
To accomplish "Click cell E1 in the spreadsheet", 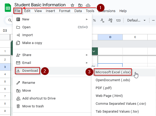I will tap(135, 51).
